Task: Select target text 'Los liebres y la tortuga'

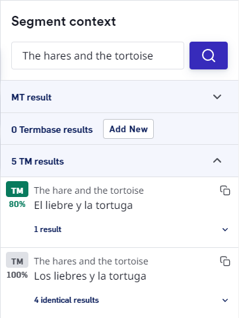Action: tap(90, 276)
